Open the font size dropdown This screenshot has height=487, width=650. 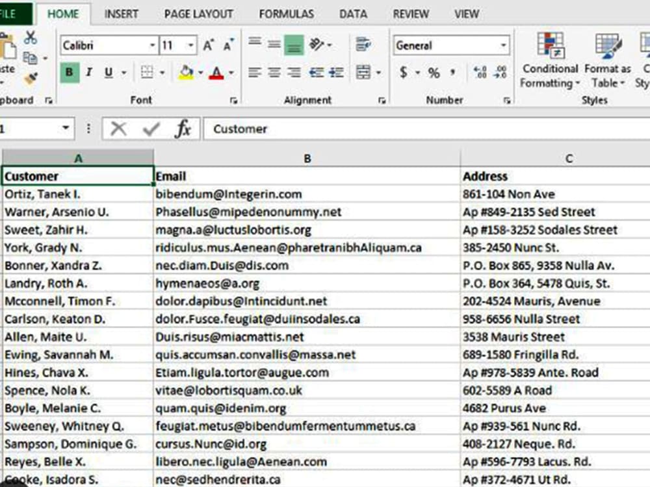tap(191, 45)
